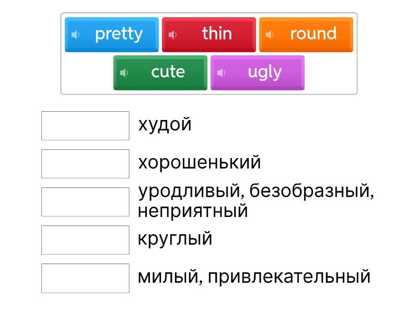Viewport: 418px width, 313px height.
Task: Select the blue pretty word tile
Action: [x=119, y=34]
